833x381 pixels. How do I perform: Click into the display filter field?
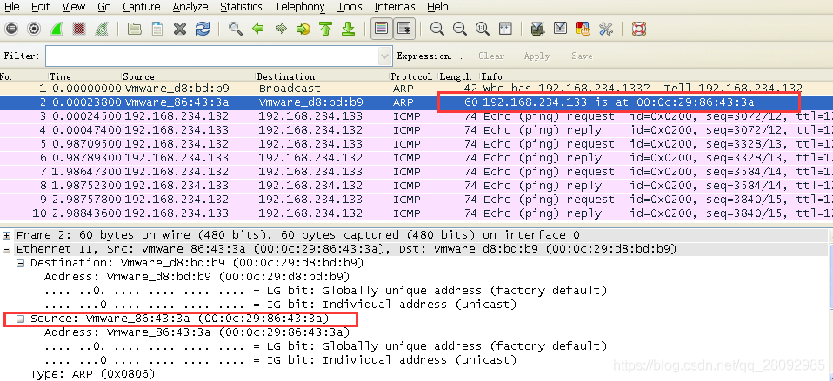(211, 56)
